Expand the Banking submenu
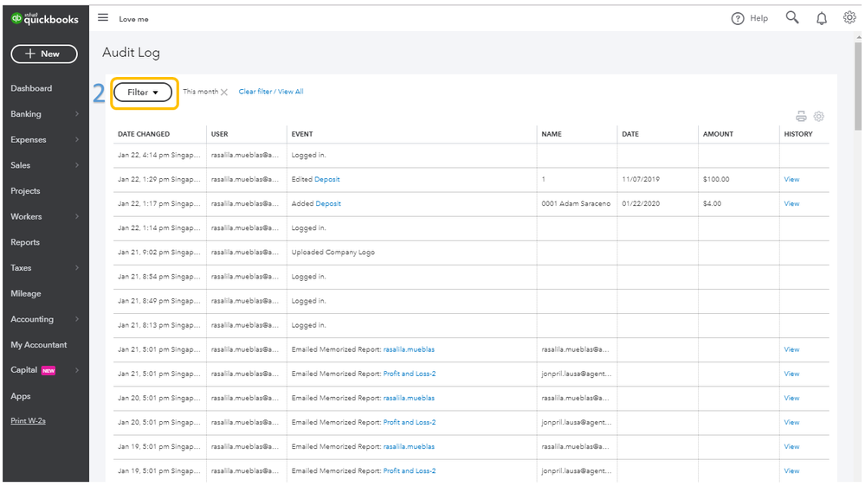 click(x=77, y=114)
